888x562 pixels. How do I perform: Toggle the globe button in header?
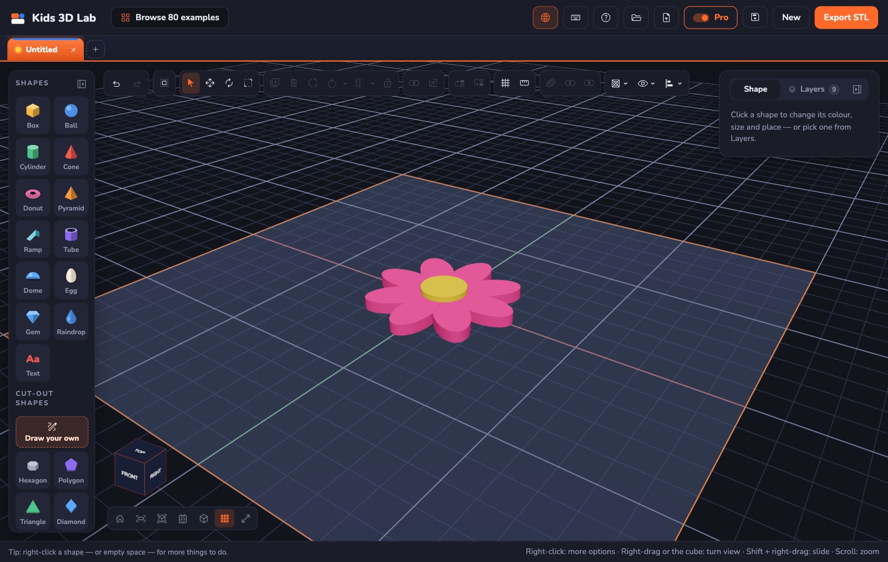(x=545, y=18)
